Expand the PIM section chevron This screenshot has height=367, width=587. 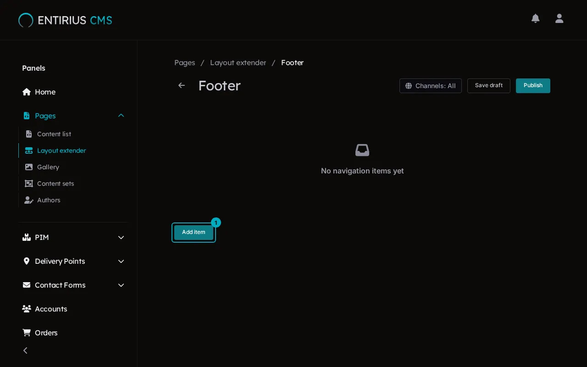tap(121, 237)
